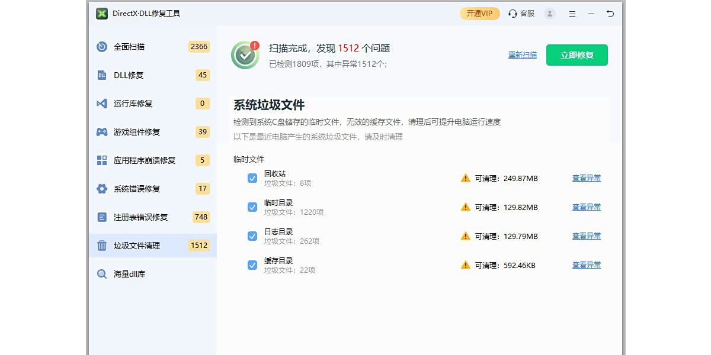
Task: Click the 开通VIP button
Action: click(x=479, y=14)
